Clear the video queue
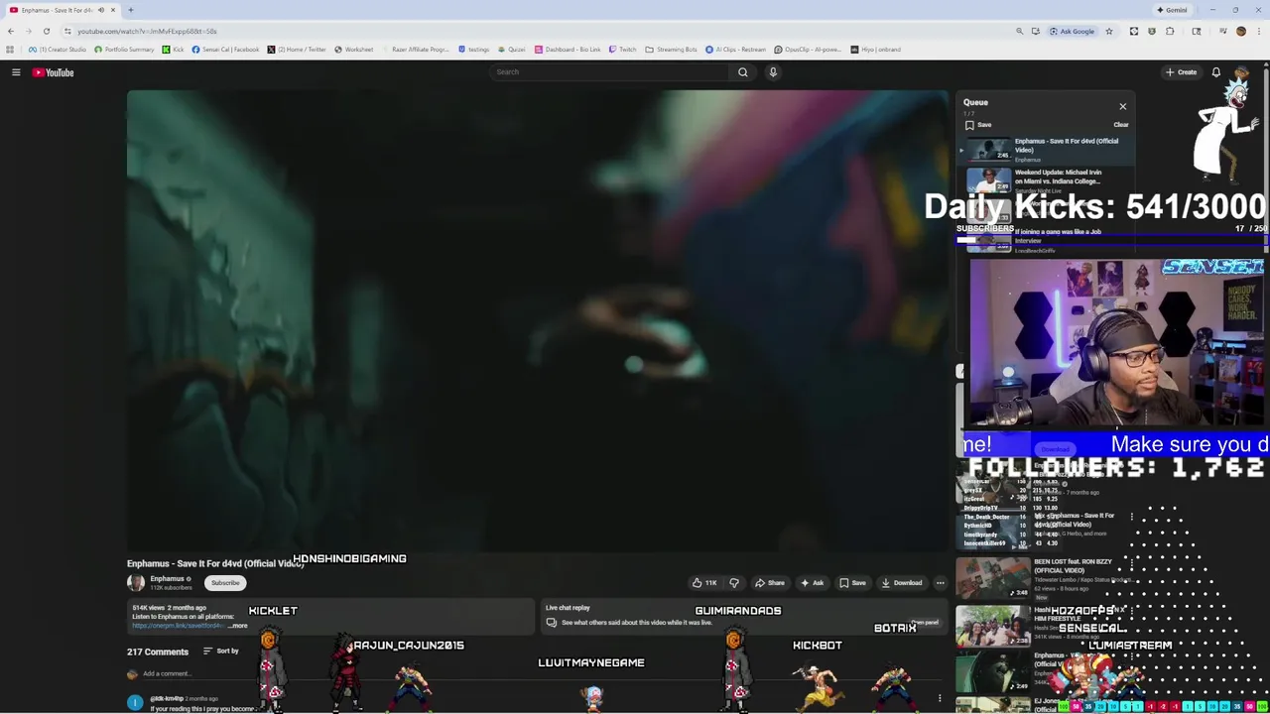Screen dimensions: 1270x714 pyautogui.click(x=1120, y=125)
